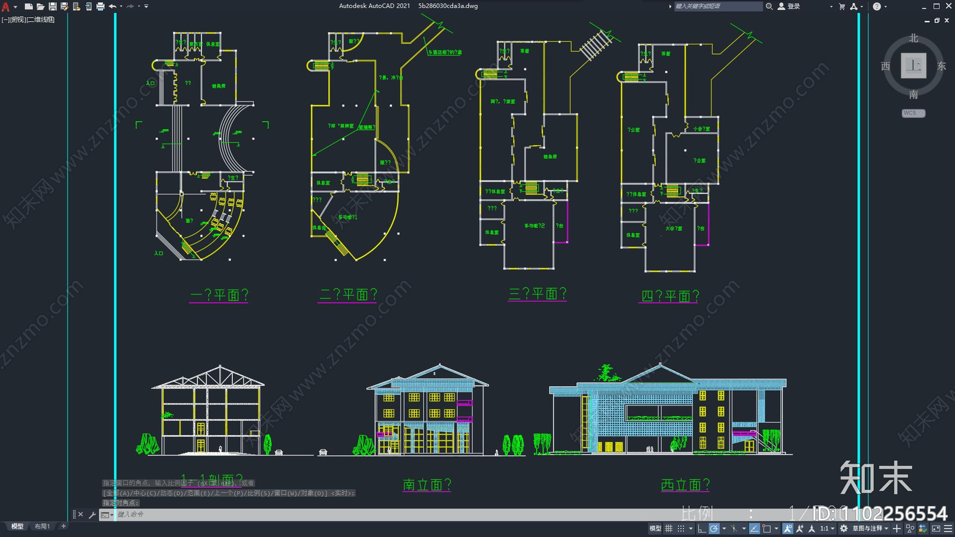Open Autodesk App Store cart icon
The image size is (955, 537).
point(842,7)
